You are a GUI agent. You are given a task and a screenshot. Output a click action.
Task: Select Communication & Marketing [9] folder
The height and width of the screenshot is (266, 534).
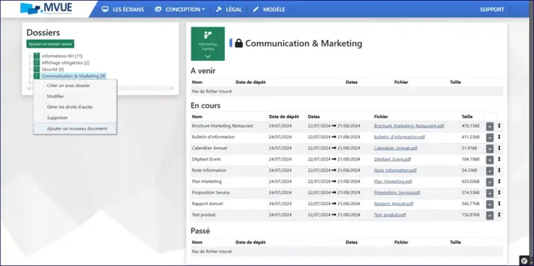point(73,76)
